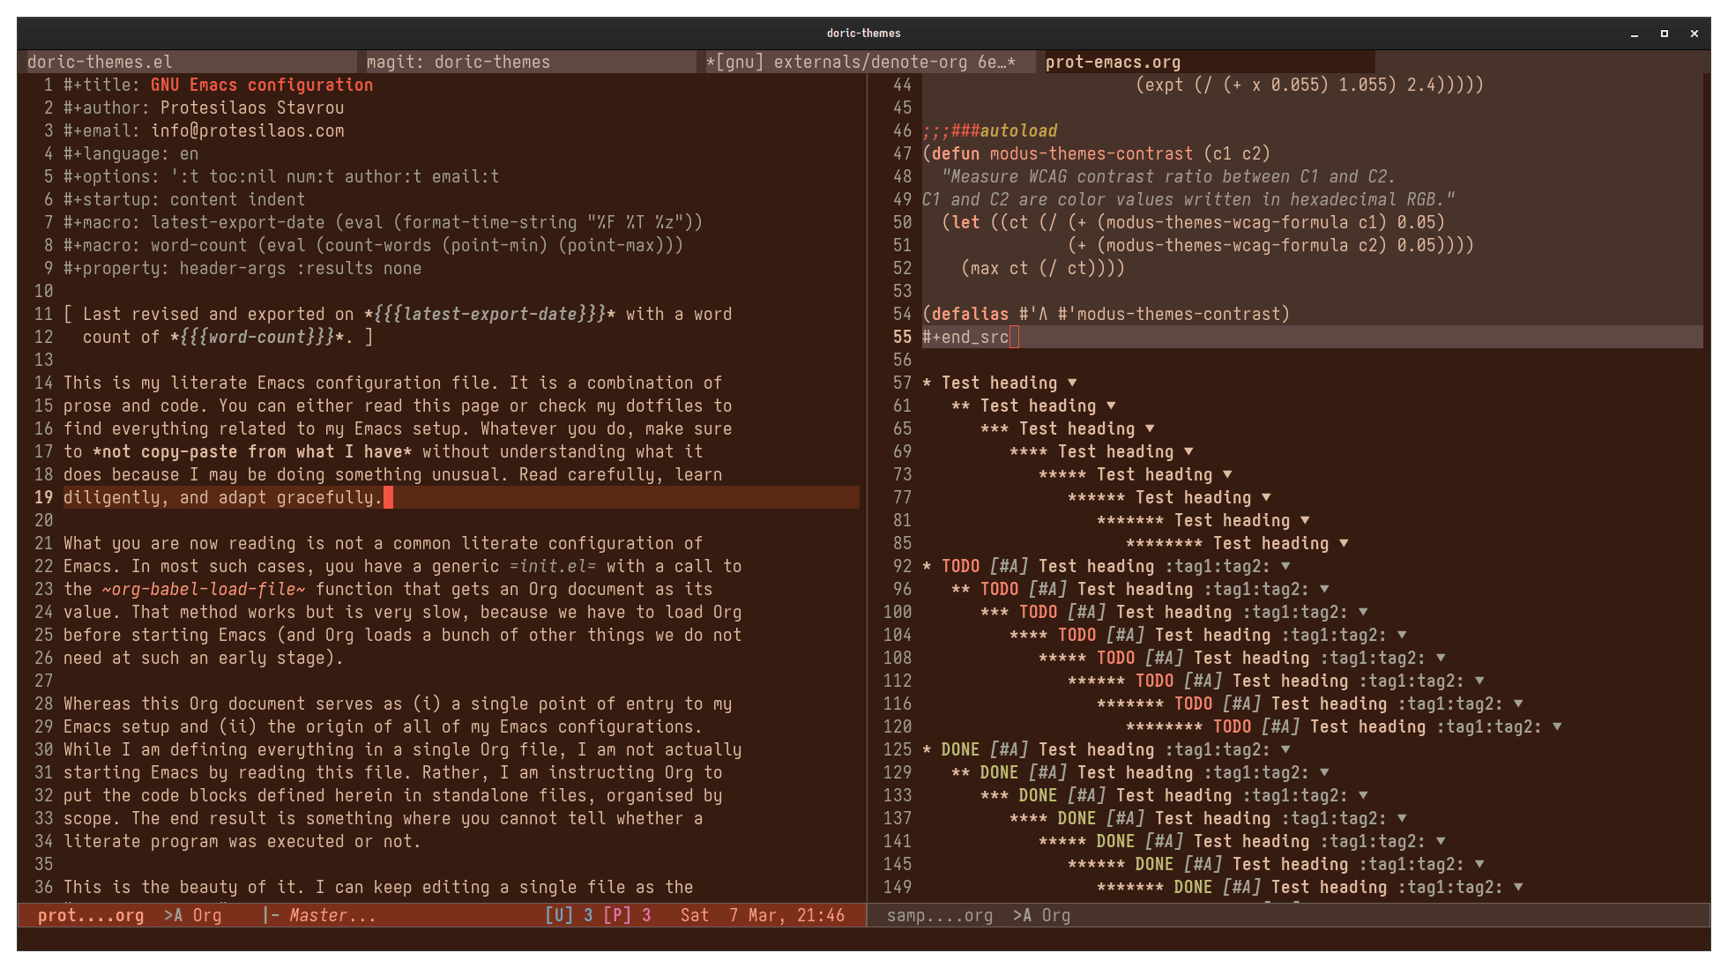
Task: Maximize the doric-themes window
Action: 1664,34
